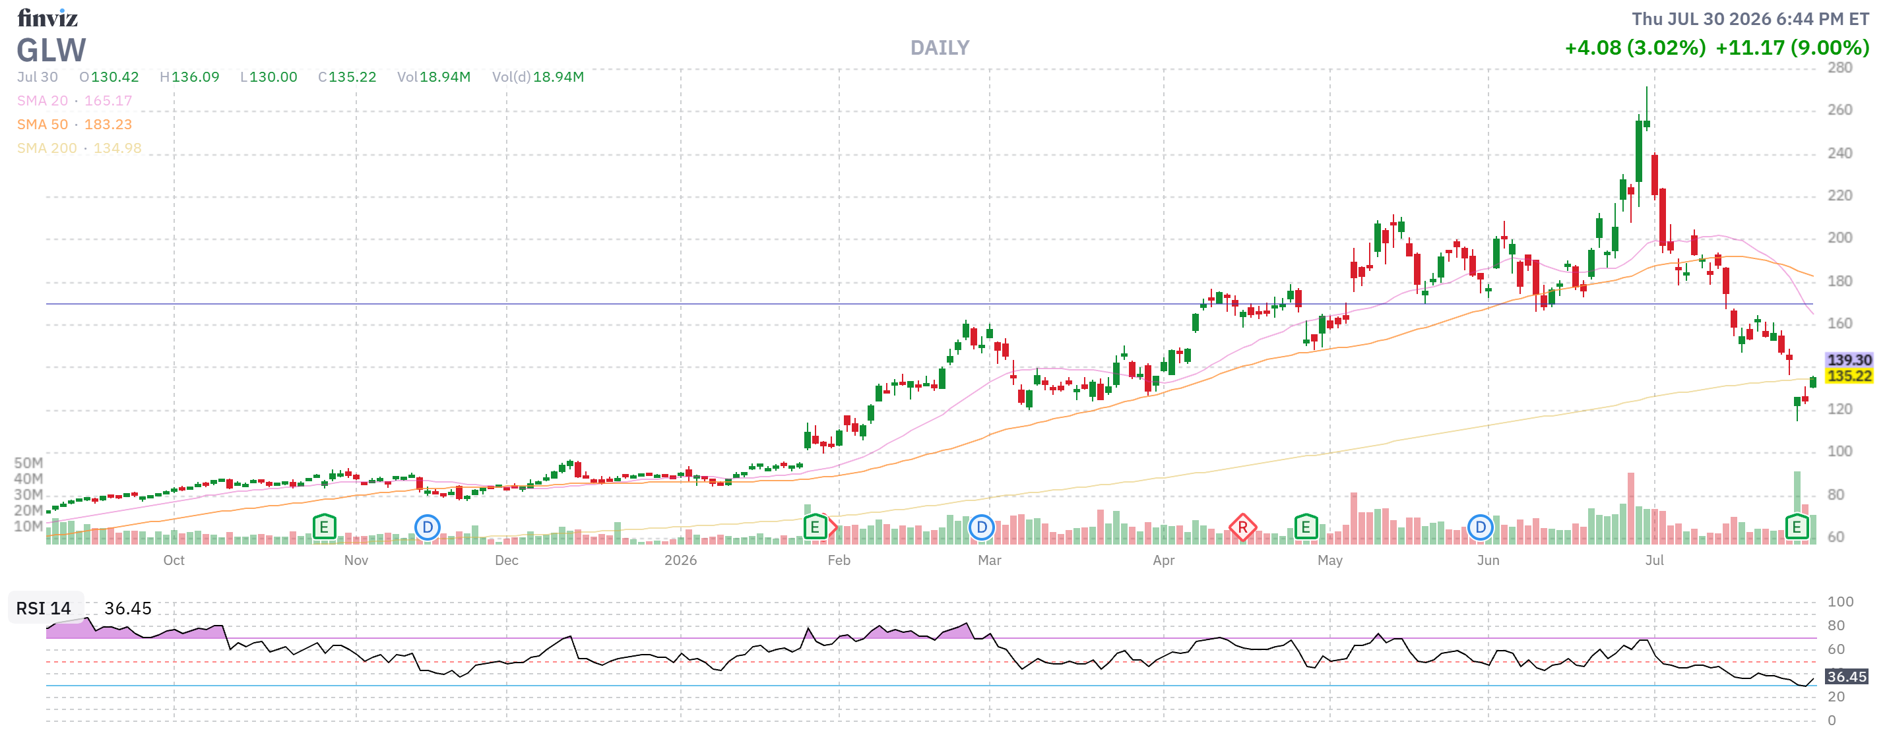Click the May label on the time axis
This screenshot has width=1887, height=741.
pyautogui.click(x=1330, y=560)
